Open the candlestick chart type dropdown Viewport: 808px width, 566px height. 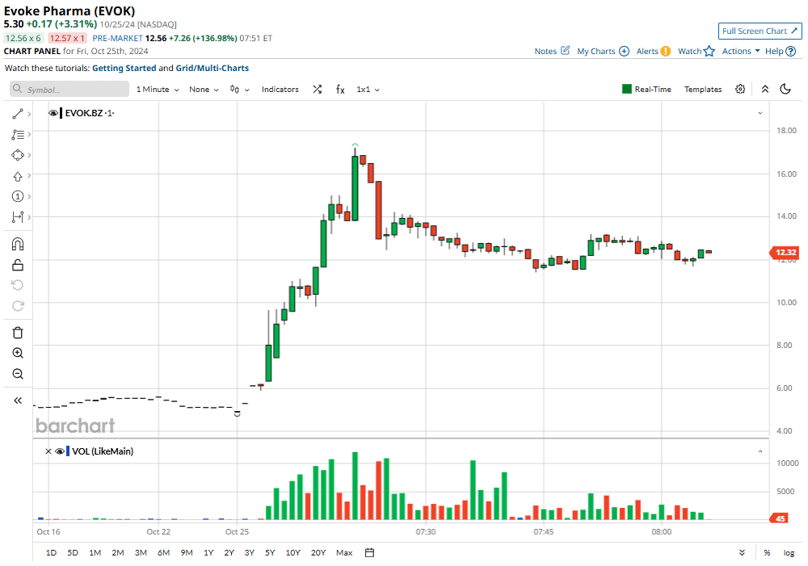(x=240, y=89)
